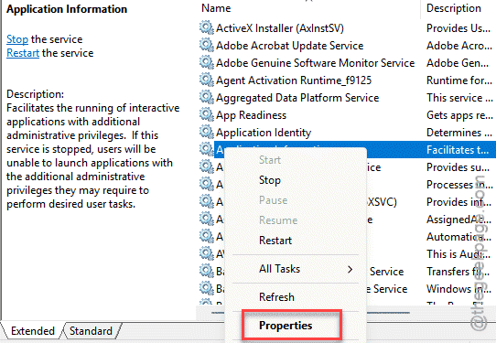This screenshot has width=496, height=343.
Task: Click the 'Provides Us...' description cell
Action: 458,28
